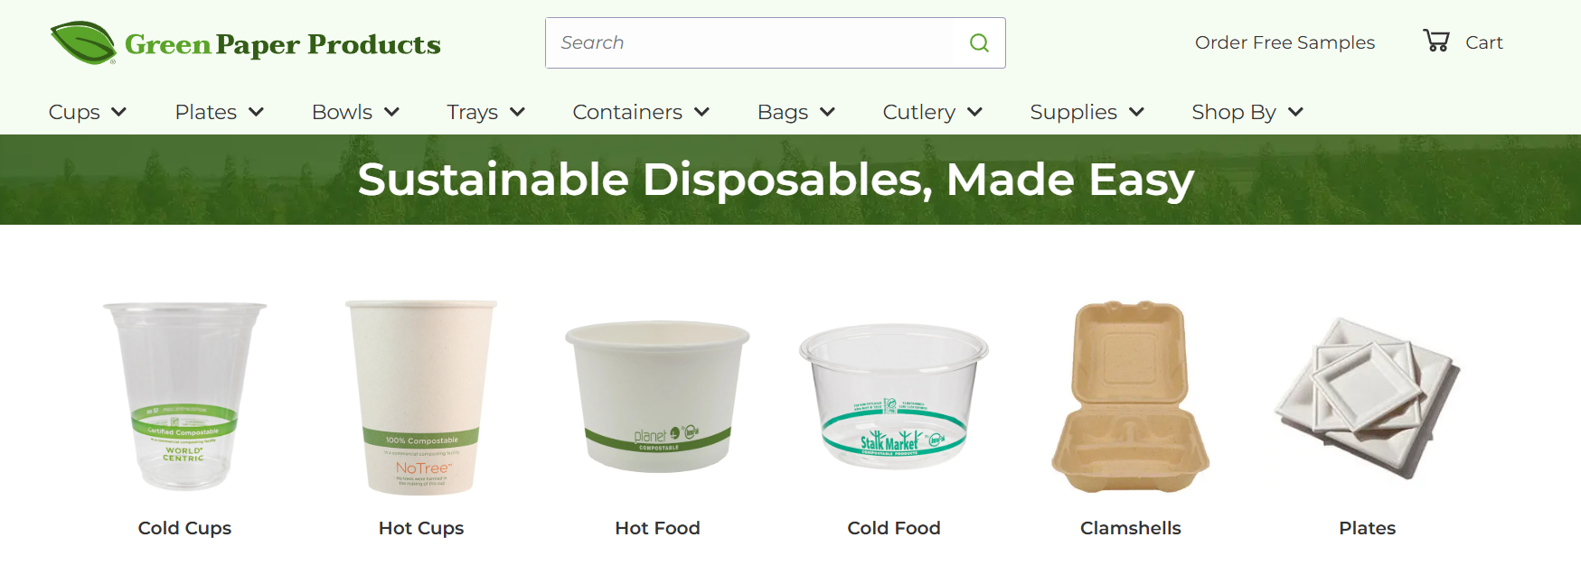Viewport: 1581px width, 565px height.
Task: Select the Cold Cups product image
Action: coord(184,396)
